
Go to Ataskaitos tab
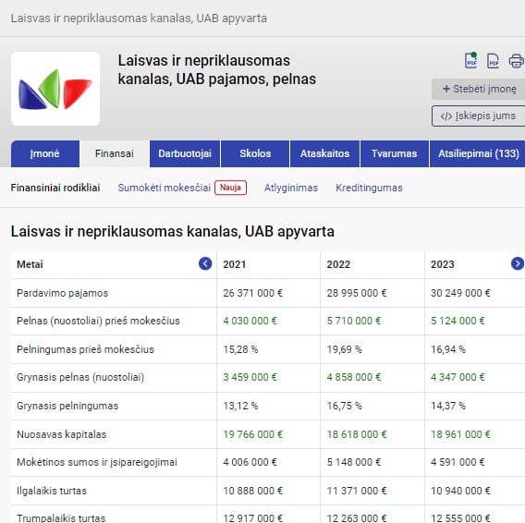tap(324, 153)
